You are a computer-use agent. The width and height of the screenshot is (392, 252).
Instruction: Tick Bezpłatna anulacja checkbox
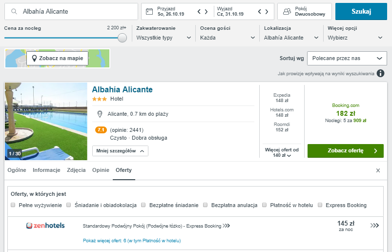[x=205, y=205]
